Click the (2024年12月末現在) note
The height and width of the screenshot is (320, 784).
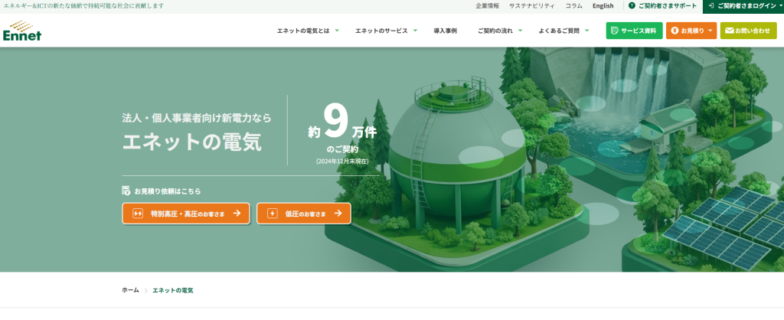coord(342,162)
